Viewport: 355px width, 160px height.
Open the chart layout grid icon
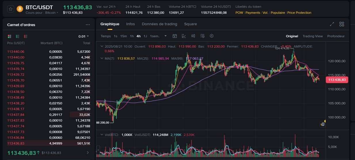tap(342, 24)
